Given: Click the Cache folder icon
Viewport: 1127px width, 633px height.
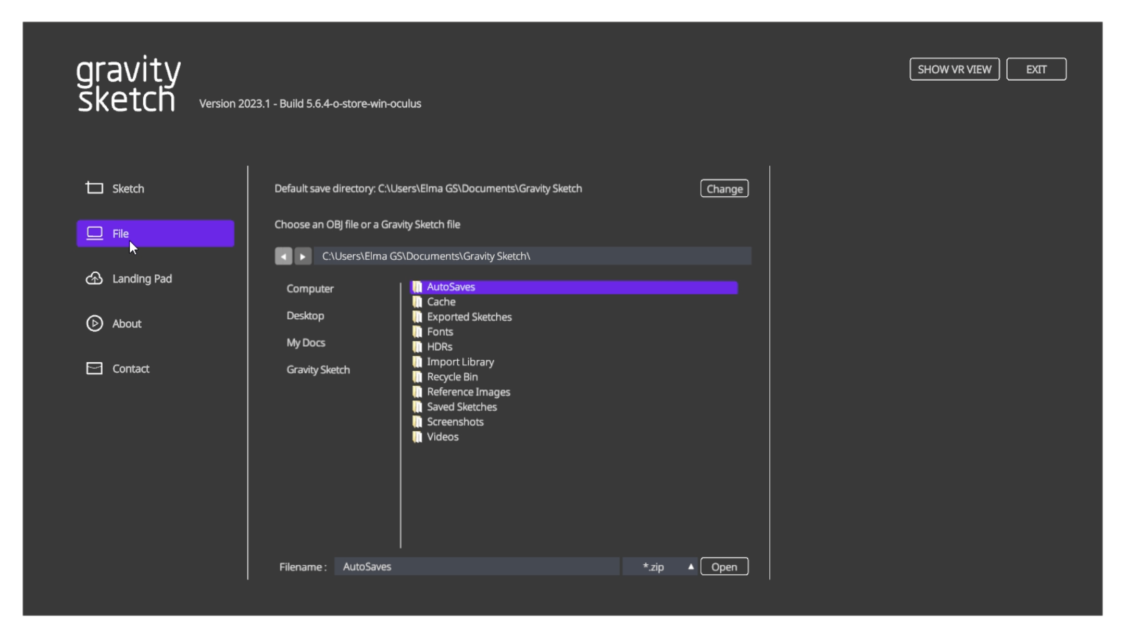Looking at the screenshot, I should [x=417, y=302].
